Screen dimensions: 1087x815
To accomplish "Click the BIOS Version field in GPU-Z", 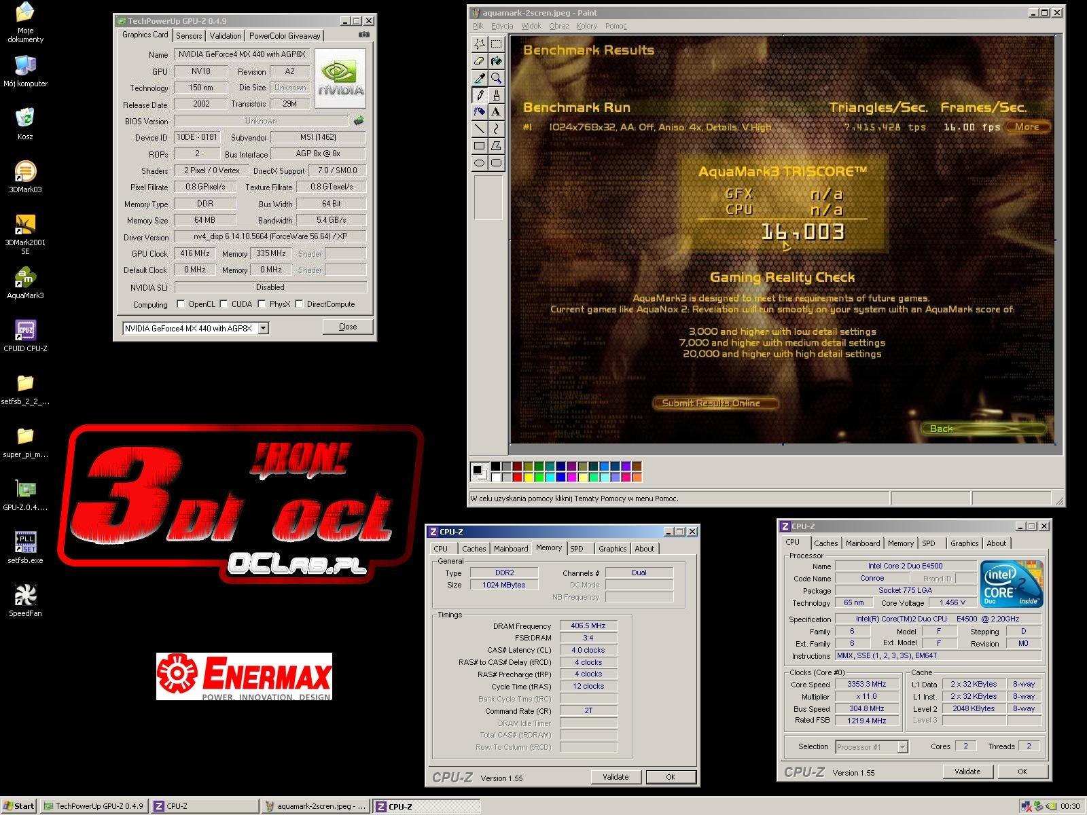I will 261,121.
